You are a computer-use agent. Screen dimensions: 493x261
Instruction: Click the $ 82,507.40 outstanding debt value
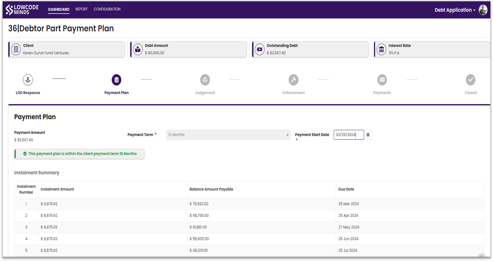(x=276, y=53)
